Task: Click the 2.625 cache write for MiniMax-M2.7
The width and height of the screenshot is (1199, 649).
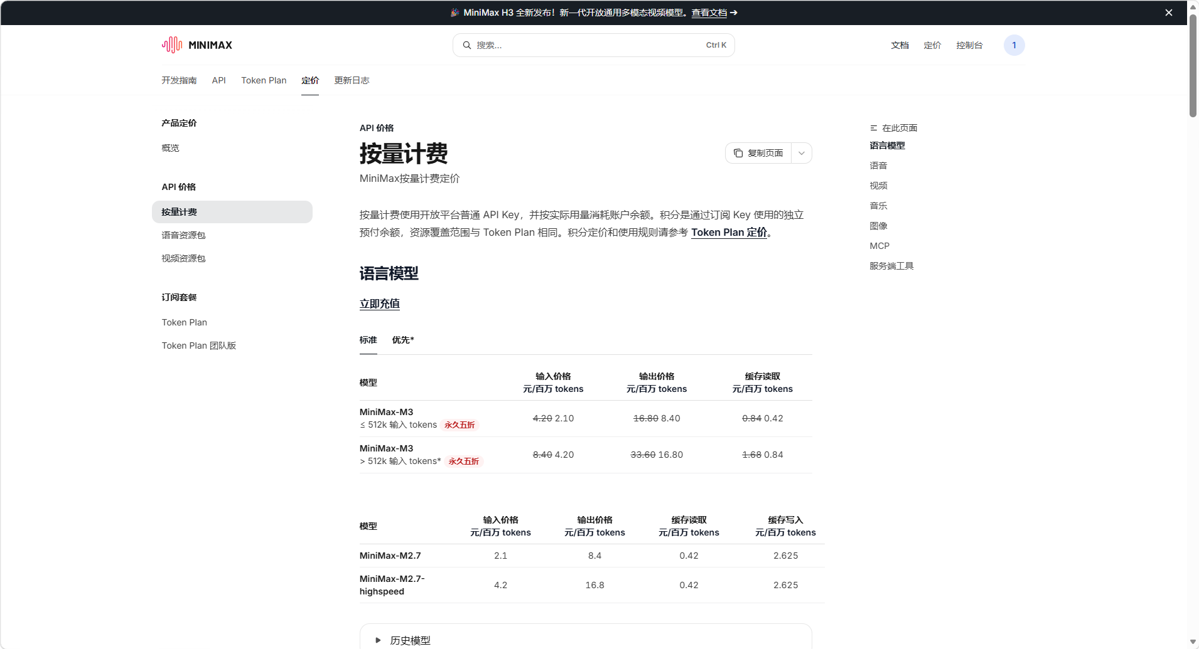Action: click(x=785, y=556)
